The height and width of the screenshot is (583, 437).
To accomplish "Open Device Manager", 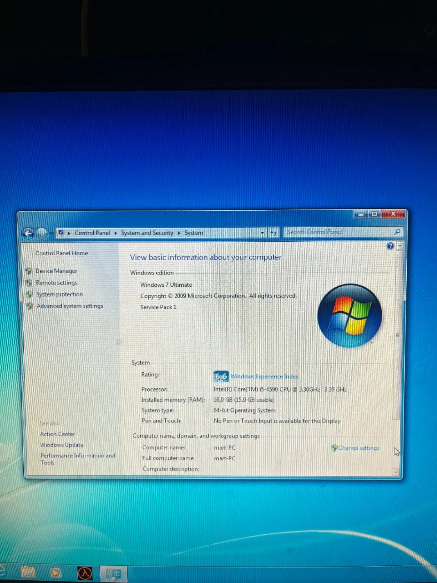I will click(56, 271).
